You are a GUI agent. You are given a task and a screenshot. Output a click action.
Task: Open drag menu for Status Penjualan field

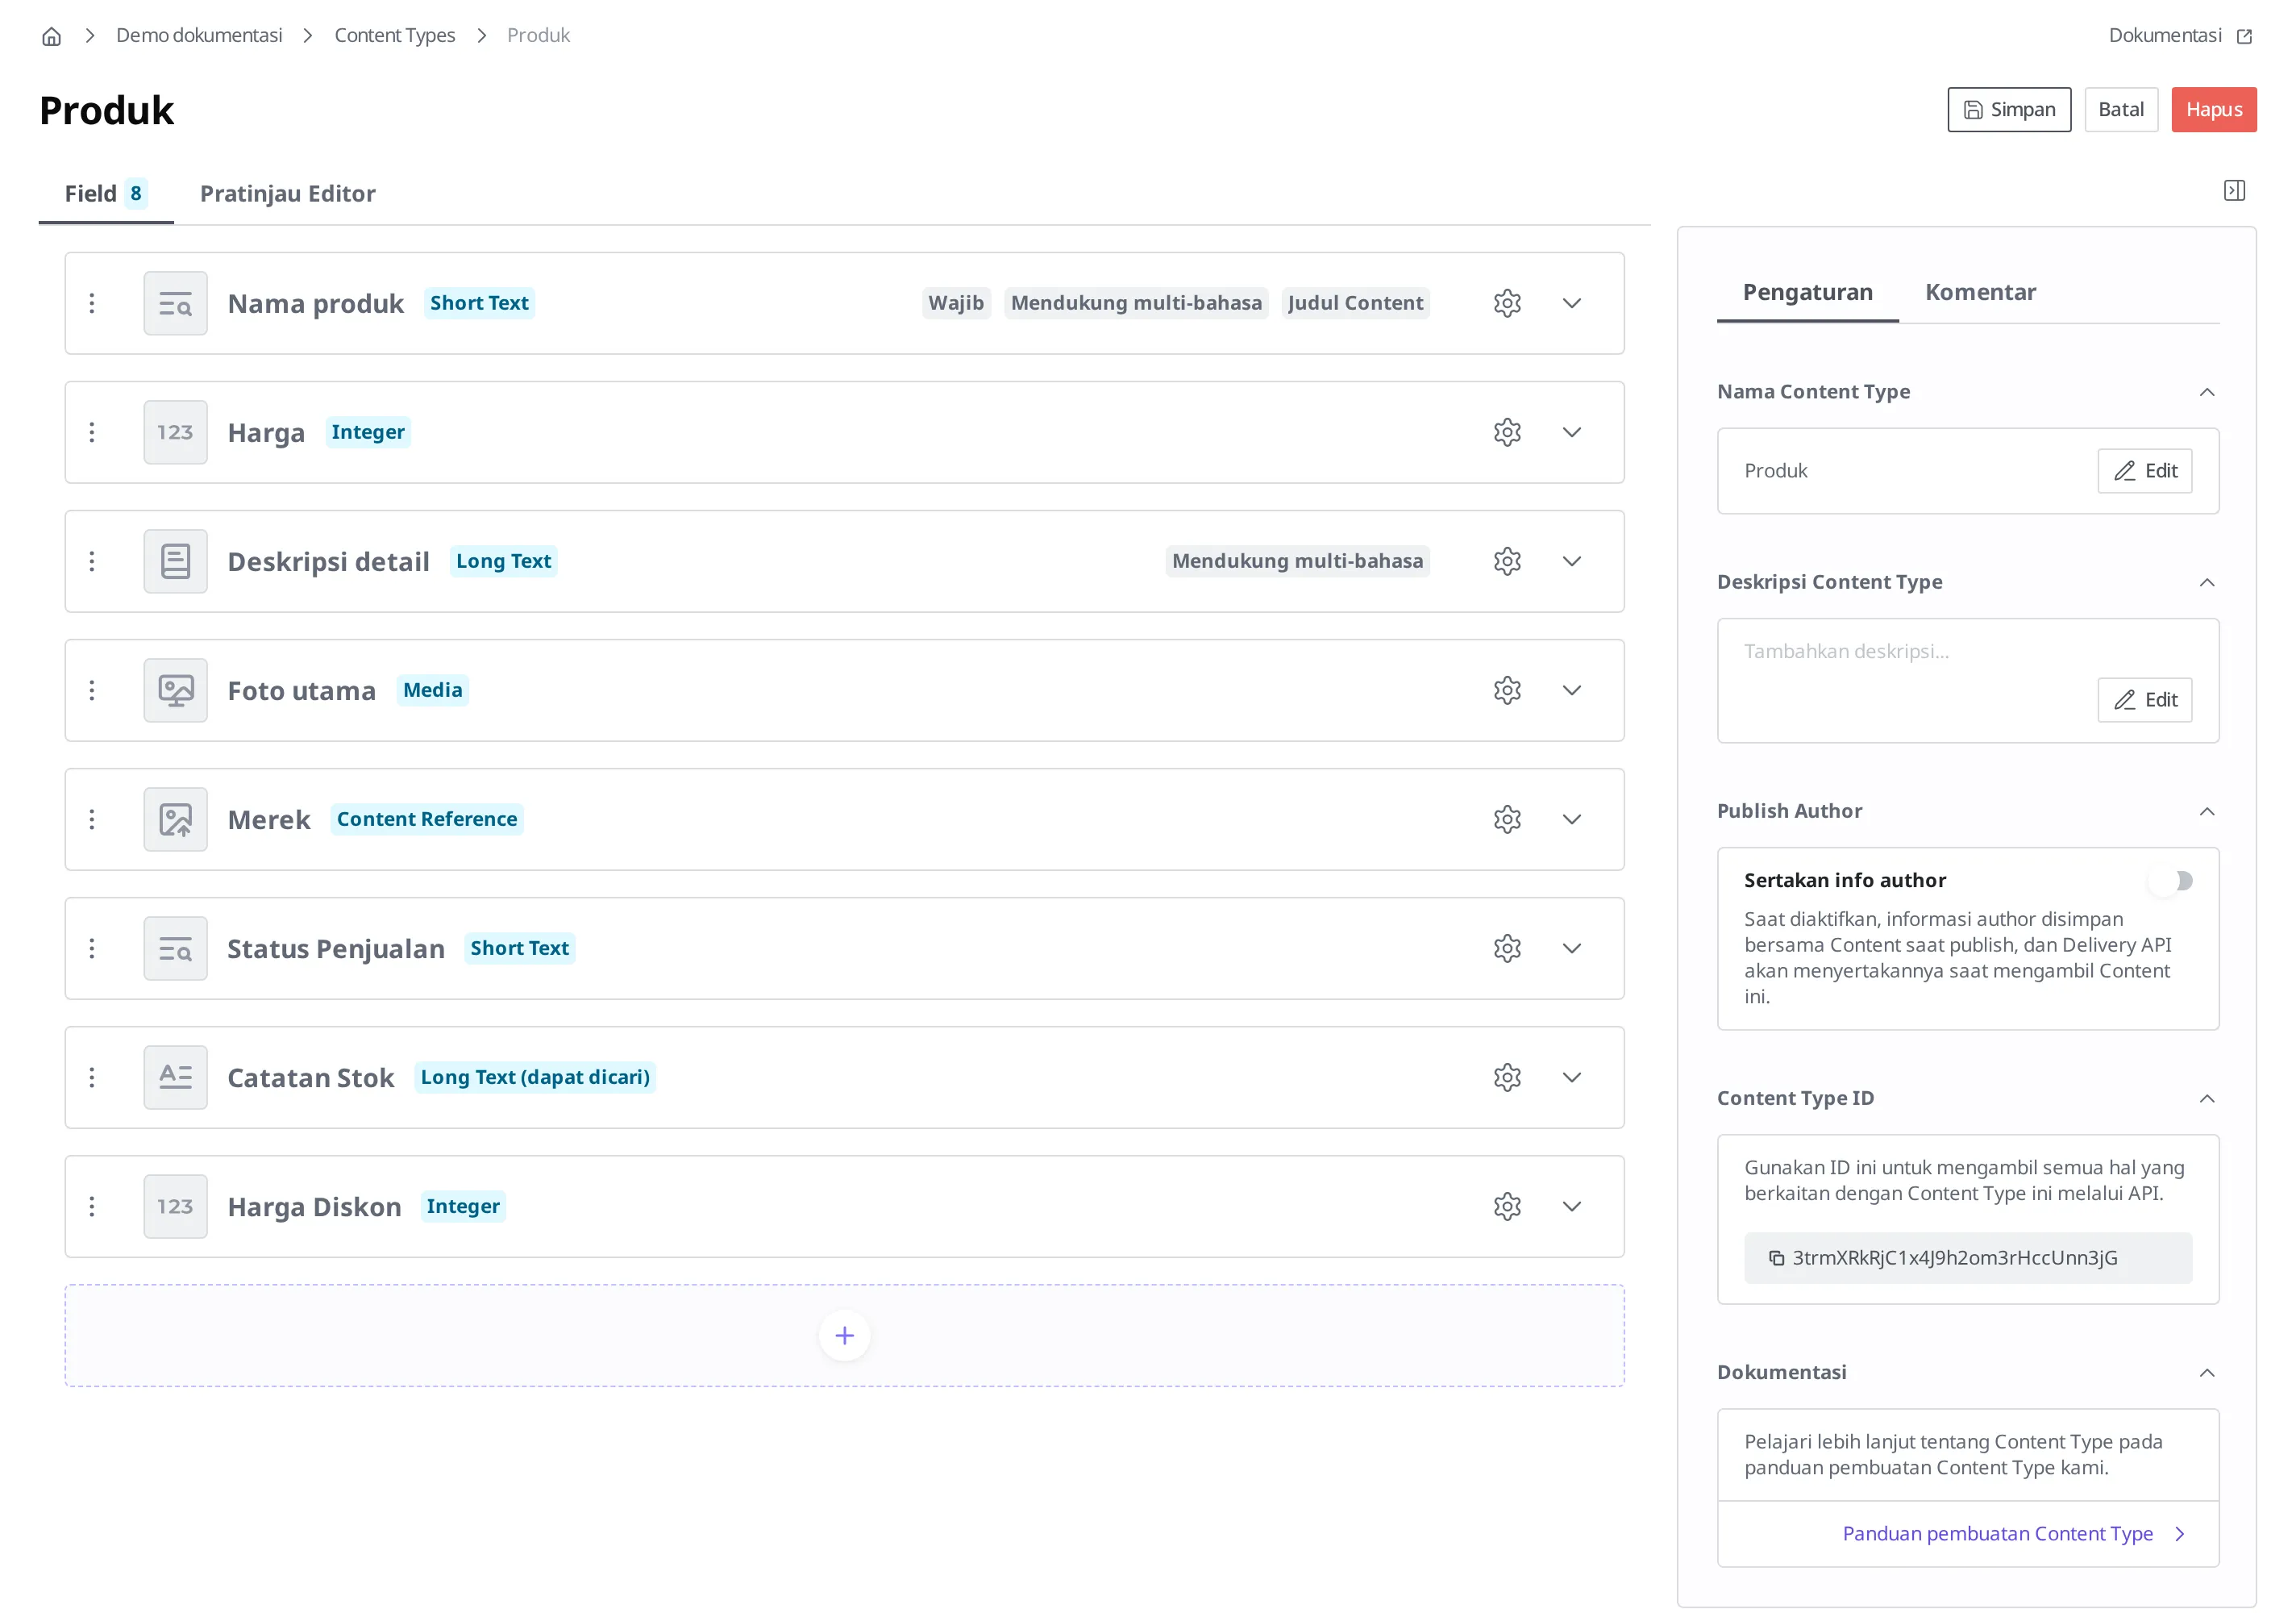click(x=92, y=948)
